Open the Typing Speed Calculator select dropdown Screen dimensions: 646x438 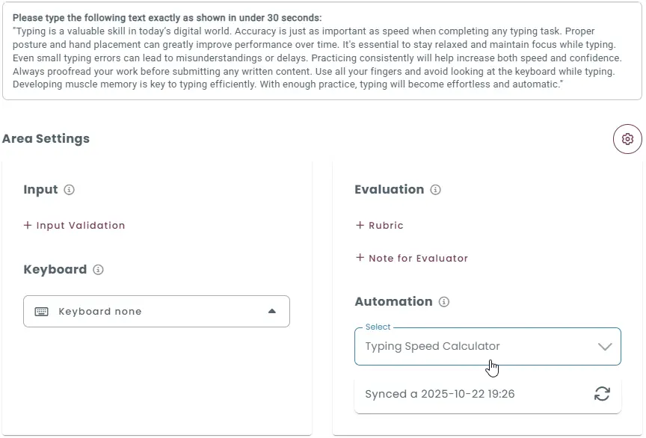click(487, 346)
